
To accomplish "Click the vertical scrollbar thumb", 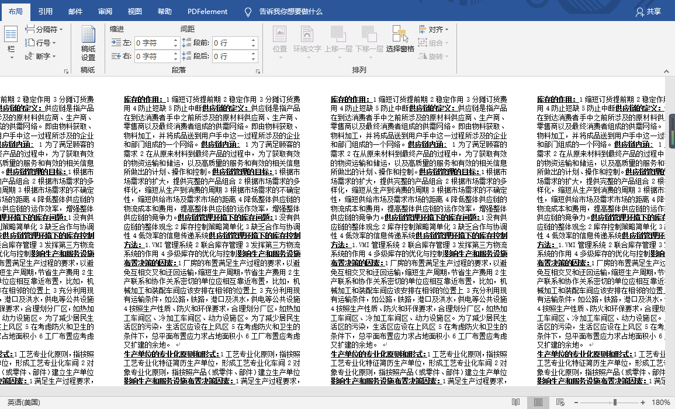I will (x=672, y=131).
